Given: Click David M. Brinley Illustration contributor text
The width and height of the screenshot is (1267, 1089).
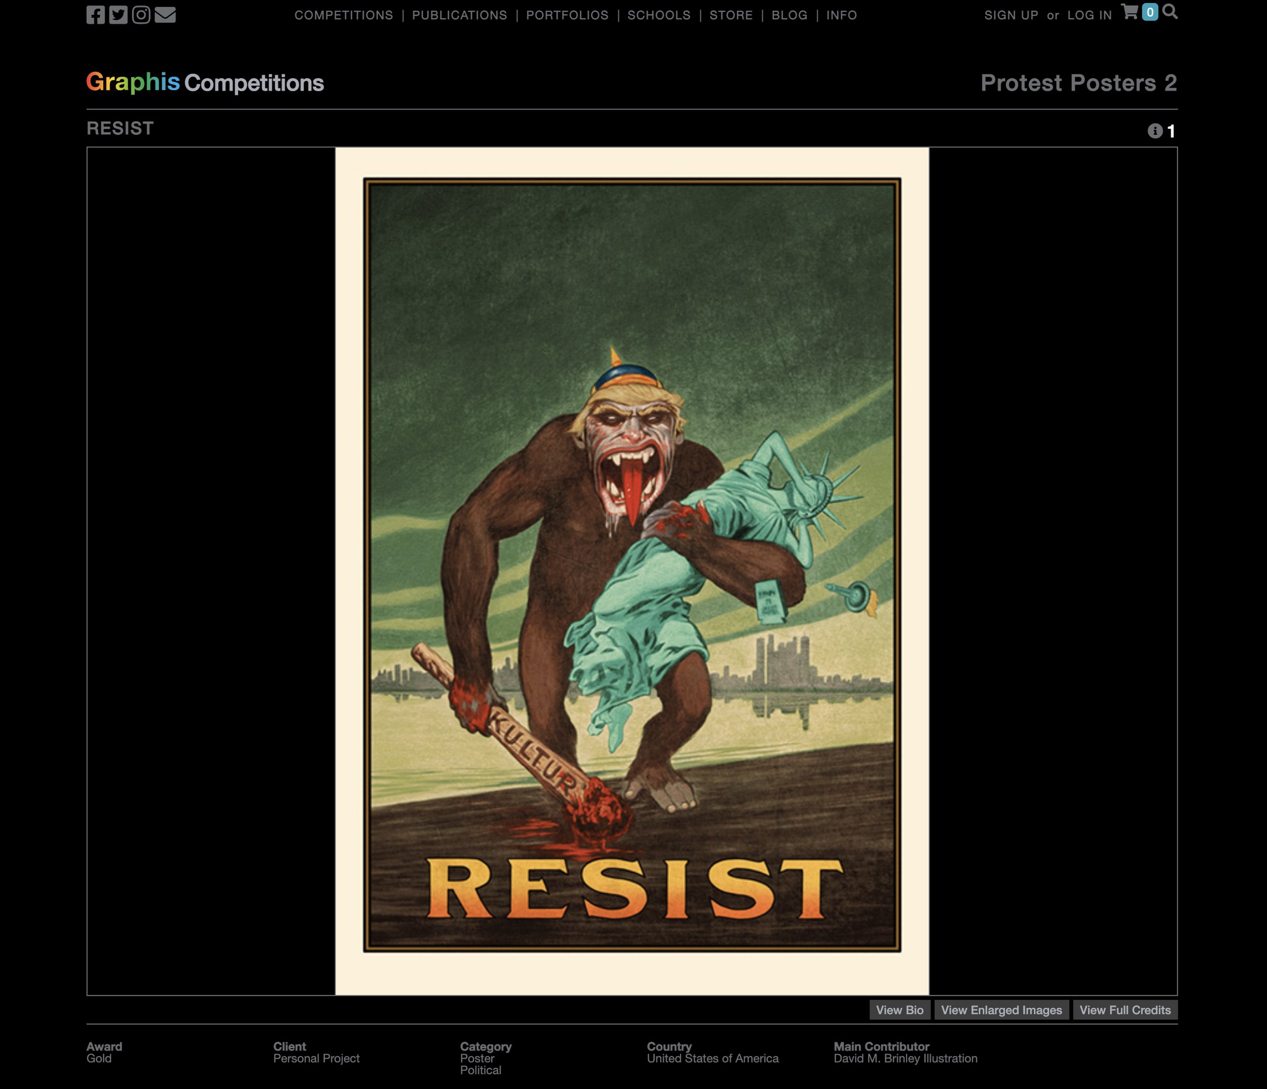Looking at the screenshot, I should tap(906, 1059).
